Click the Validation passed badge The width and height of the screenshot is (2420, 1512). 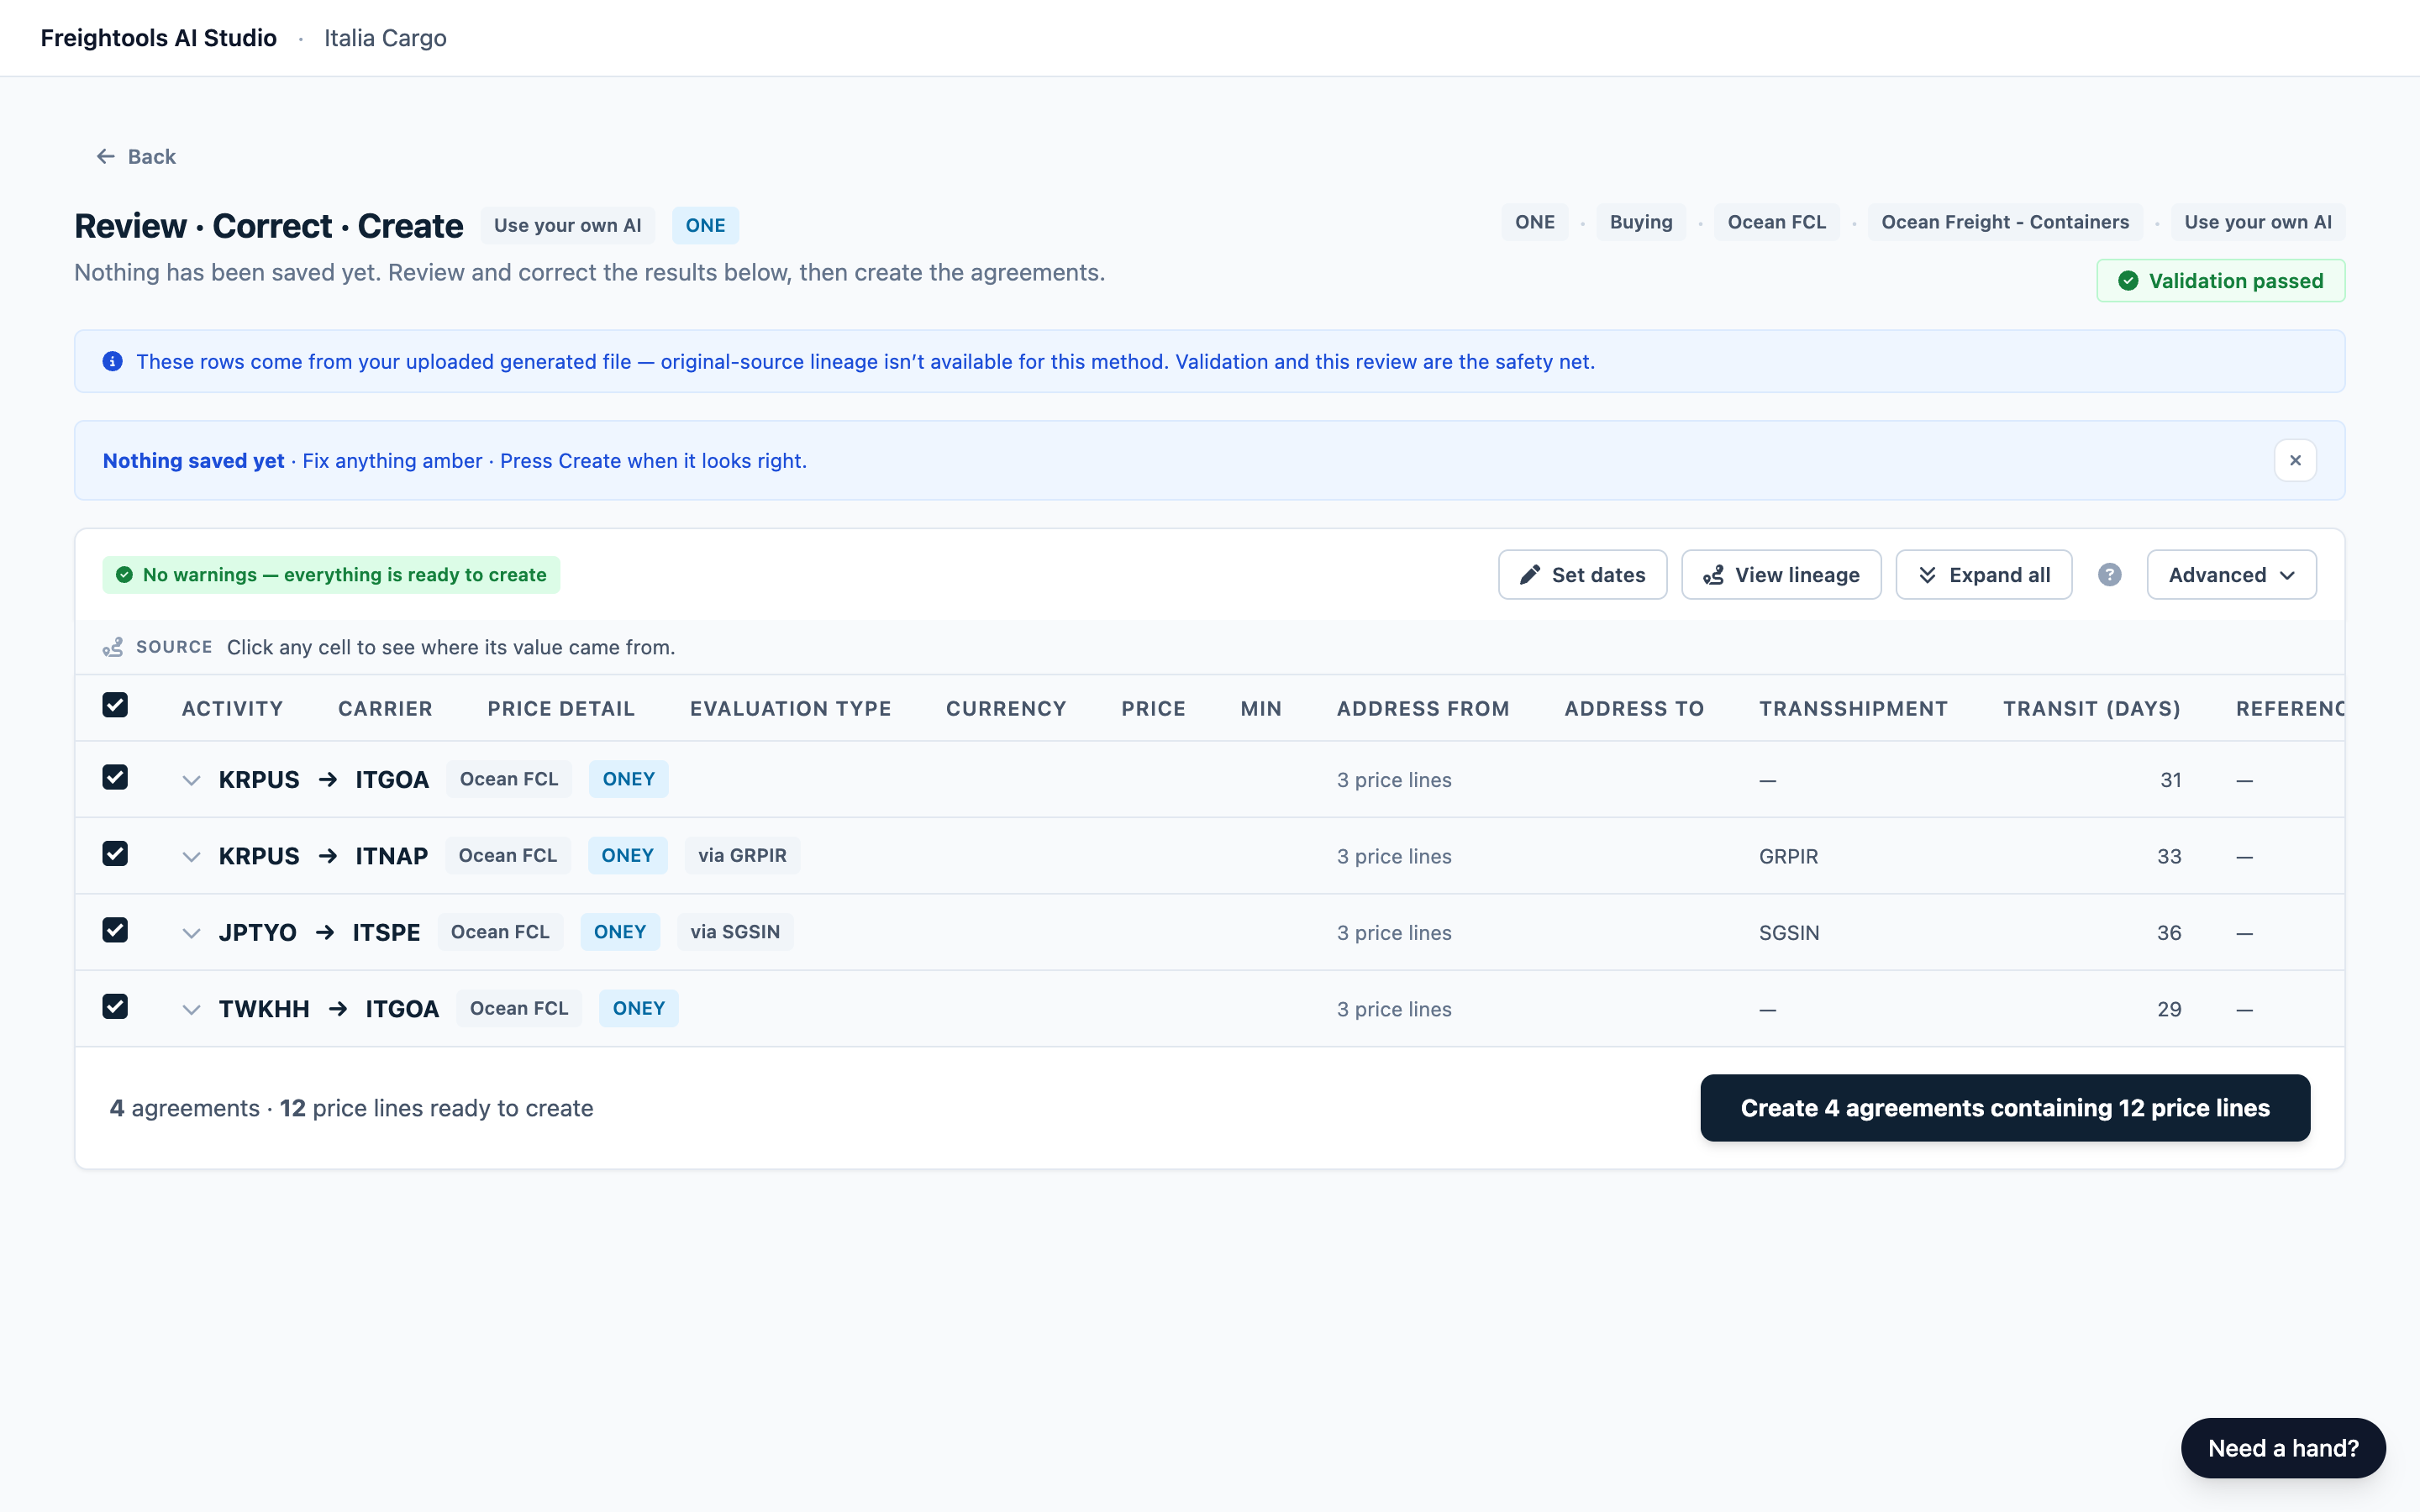(2220, 281)
